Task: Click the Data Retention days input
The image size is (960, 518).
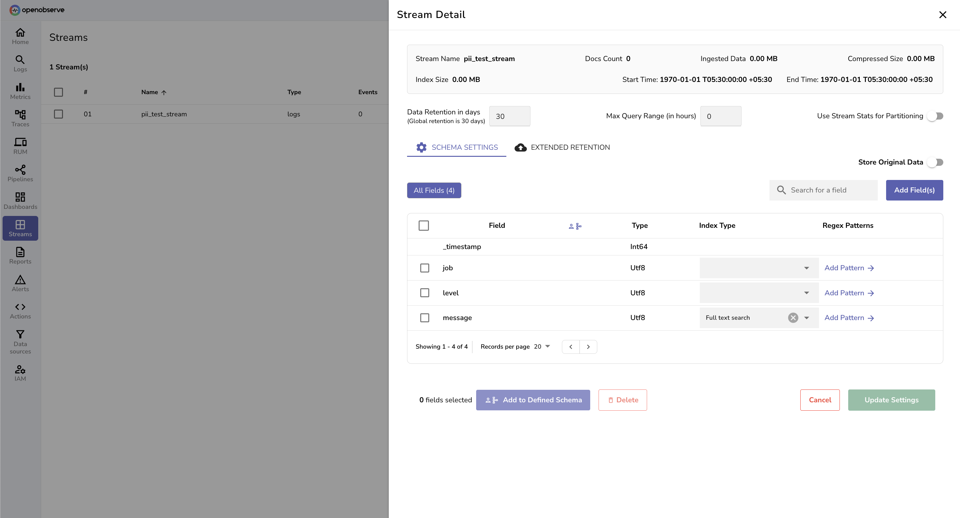Action: click(510, 116)
